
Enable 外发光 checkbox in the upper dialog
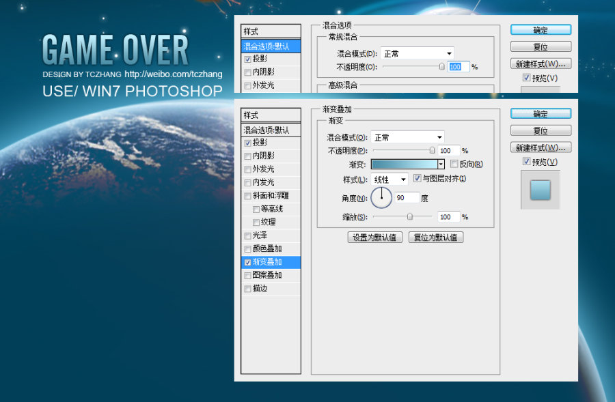pos(247,86)
